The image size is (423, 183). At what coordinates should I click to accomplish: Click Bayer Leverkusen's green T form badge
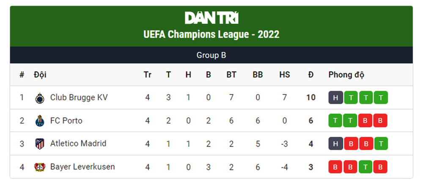[x=365, y=167]
